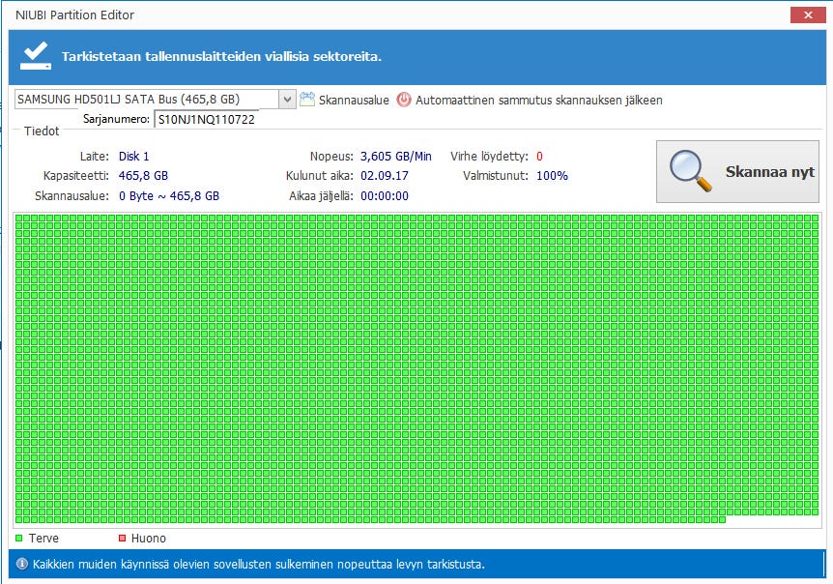Screen dimensions: 833x584
Task: Click the Sarjanumero serial number field
Action: [206, 119]
